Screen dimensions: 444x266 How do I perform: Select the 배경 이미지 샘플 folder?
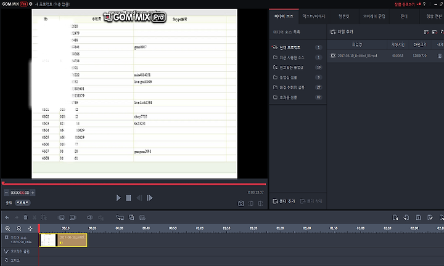click(297, 87)
